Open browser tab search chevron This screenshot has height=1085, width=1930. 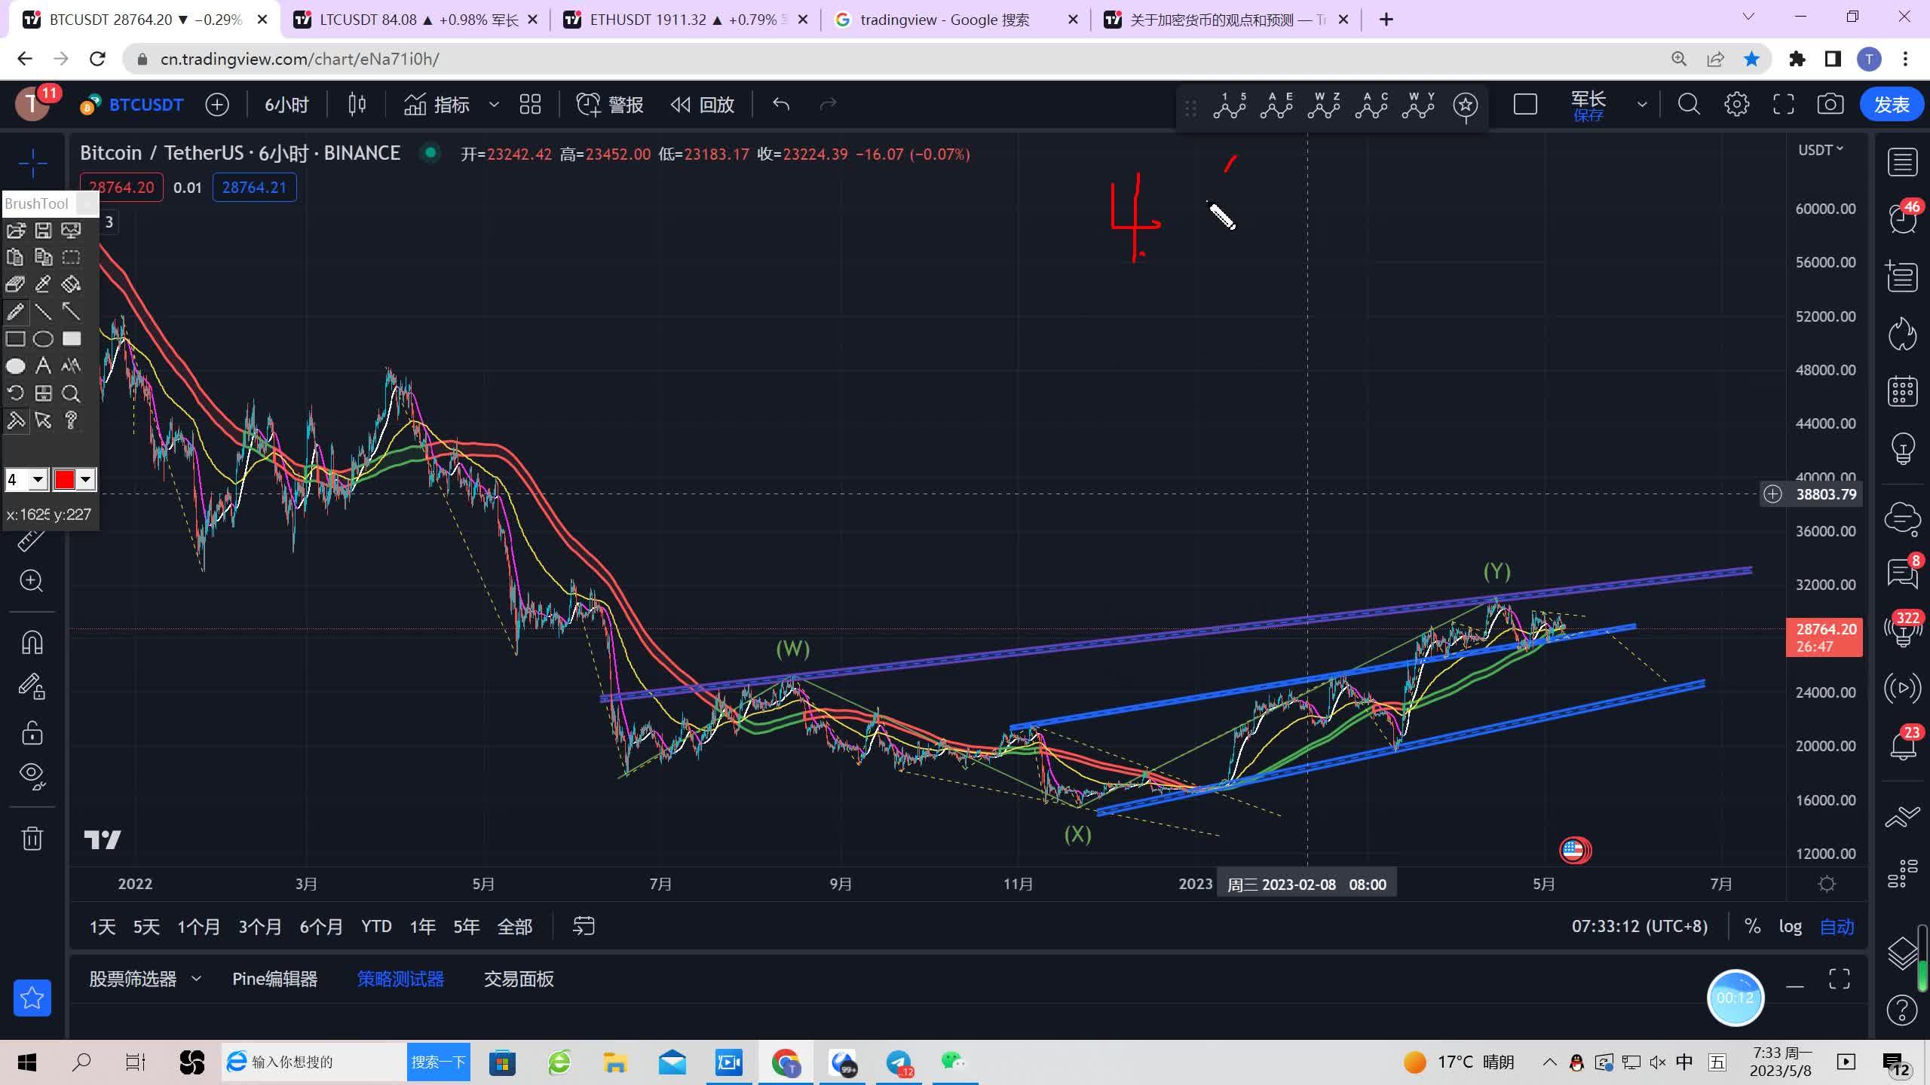click(1748, 17)
